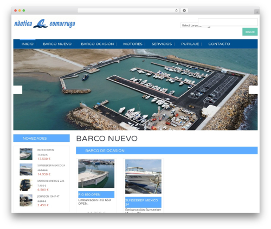Open the CONTACTO menu
The height and width of the screenshot is (229, 271).
(x=219, y=44)
